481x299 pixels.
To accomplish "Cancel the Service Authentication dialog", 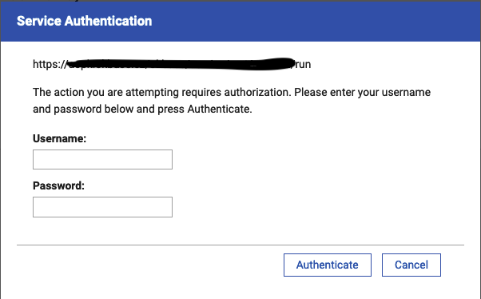I will [x=411, y=265].
